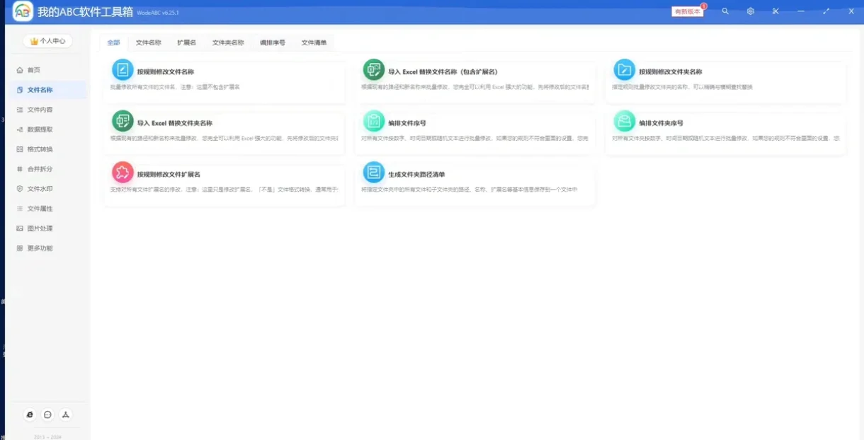Switch to the 文件夹名称 tab
Image resolution: width=864 pixels, height=440 pixels.
[228, 42]
